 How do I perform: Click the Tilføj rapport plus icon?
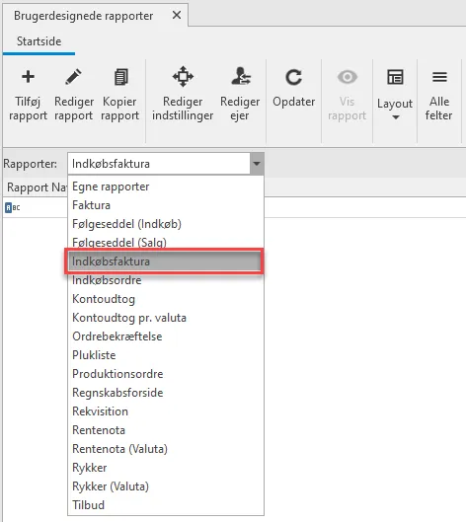pos(28,77)
